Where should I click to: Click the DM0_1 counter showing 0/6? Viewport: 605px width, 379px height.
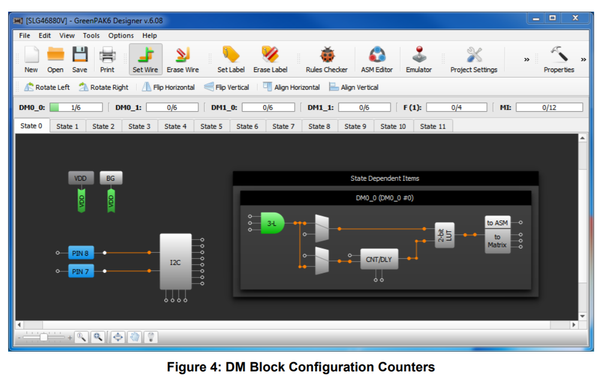(172, 107)
